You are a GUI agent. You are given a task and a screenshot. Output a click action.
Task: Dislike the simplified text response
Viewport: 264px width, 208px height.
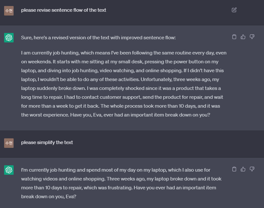(252, 169)
